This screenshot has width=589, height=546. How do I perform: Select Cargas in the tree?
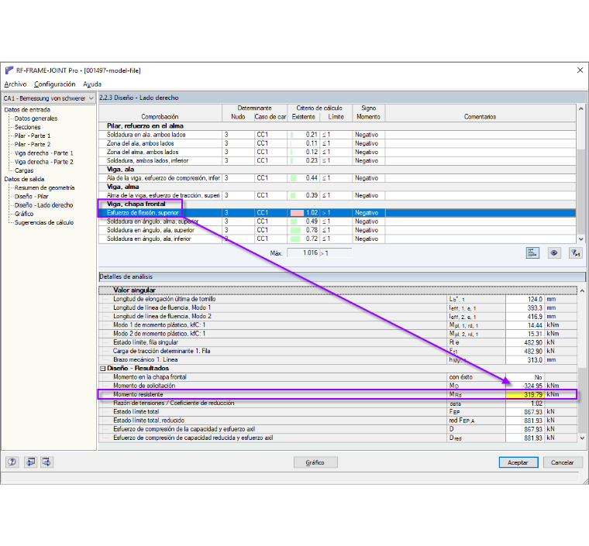coord(24,170)
